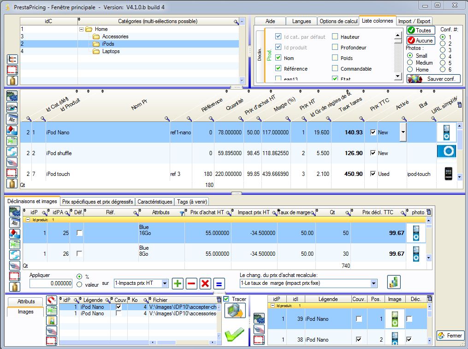Image resolution: width=468 pixels, height=349 pixels.
Task: Open the taux de marge recalculation dropdown
Action: tap(373, 283)
